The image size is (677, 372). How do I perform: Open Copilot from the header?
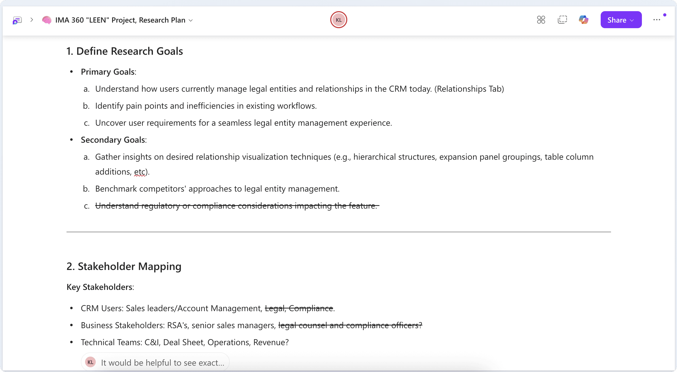(x=583, y=20)
